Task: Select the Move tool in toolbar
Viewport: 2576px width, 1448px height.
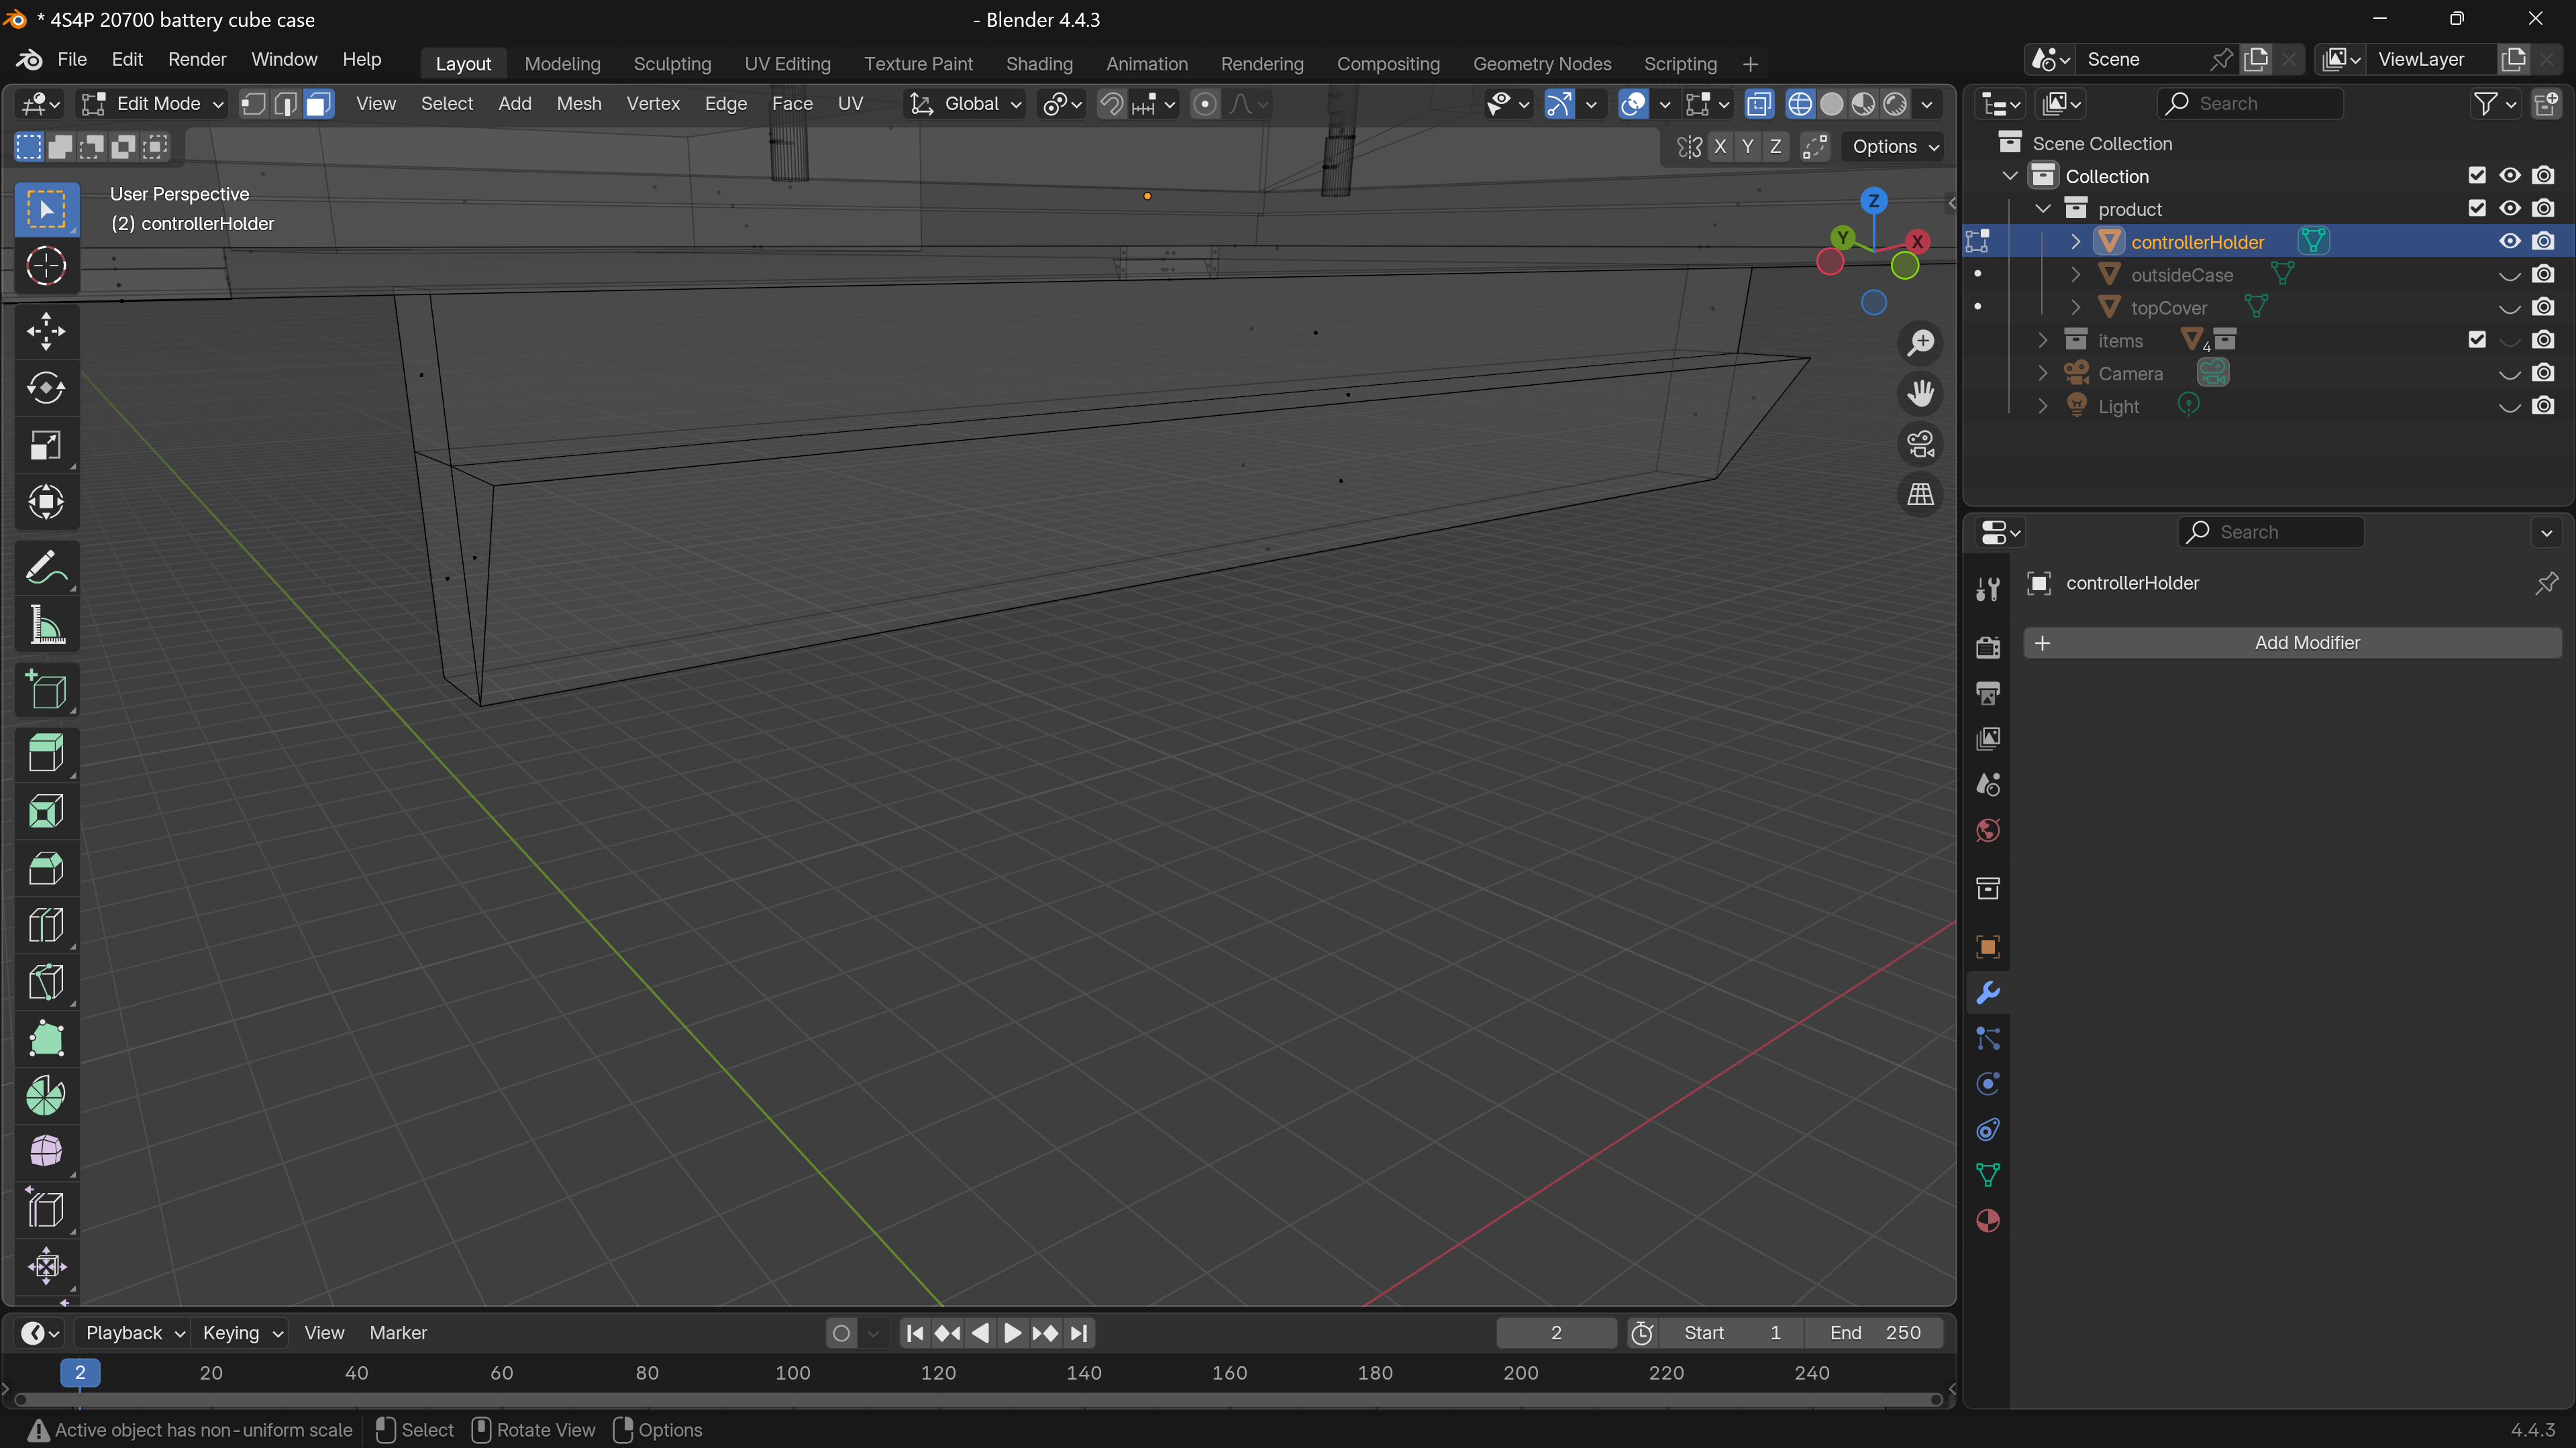Action: pyautogui.click(x=46, y=331)
